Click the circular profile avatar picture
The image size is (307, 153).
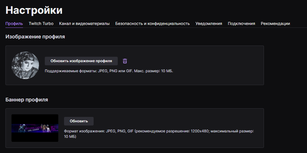pos(25,65)
